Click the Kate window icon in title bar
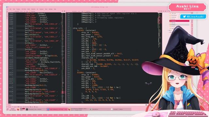This screenshot has height=117, width=209. tap(7, 7)
